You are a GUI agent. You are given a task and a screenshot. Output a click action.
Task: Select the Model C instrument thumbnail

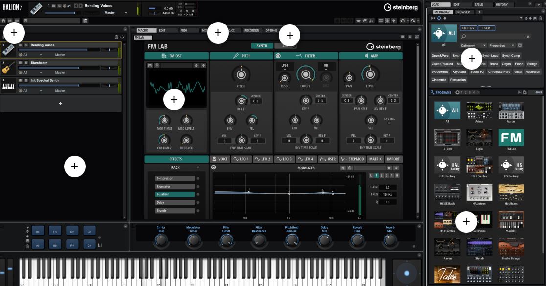point(511,220)
